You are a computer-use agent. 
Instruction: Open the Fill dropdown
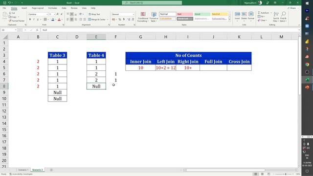coord(261,17)
